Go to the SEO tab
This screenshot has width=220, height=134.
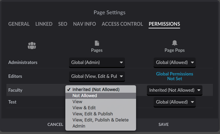click(63, 24)
